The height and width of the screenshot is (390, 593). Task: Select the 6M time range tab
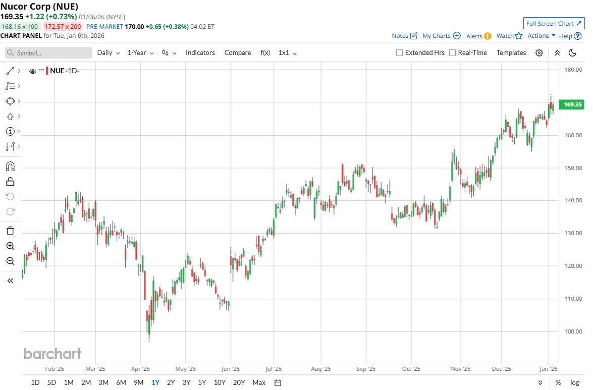(x=121, y=382)
